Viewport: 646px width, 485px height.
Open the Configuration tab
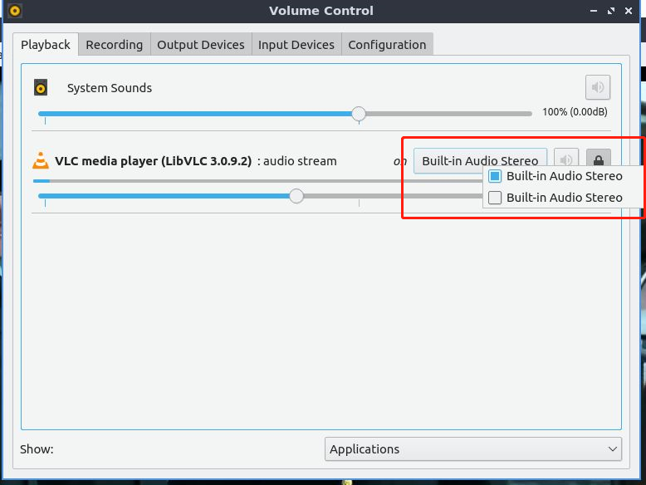coord(387,45)
